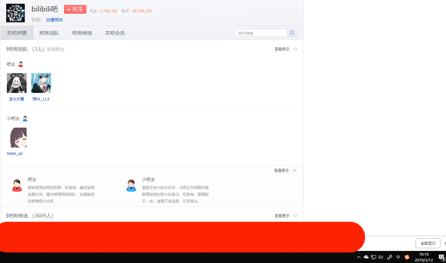Click the bilibili吧 forum logo avatar
Viewport: 446px width, 263px height.
15,13
